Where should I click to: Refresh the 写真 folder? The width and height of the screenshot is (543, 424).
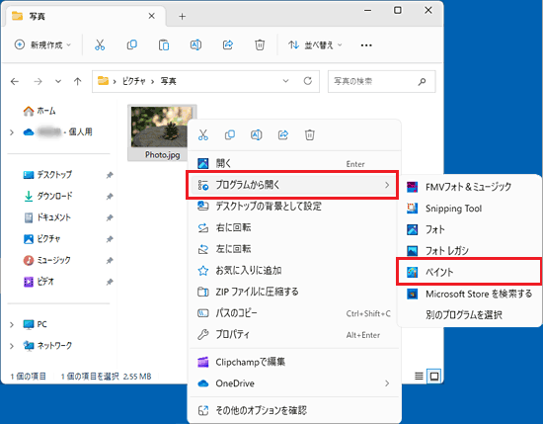[x=307, y=81]
